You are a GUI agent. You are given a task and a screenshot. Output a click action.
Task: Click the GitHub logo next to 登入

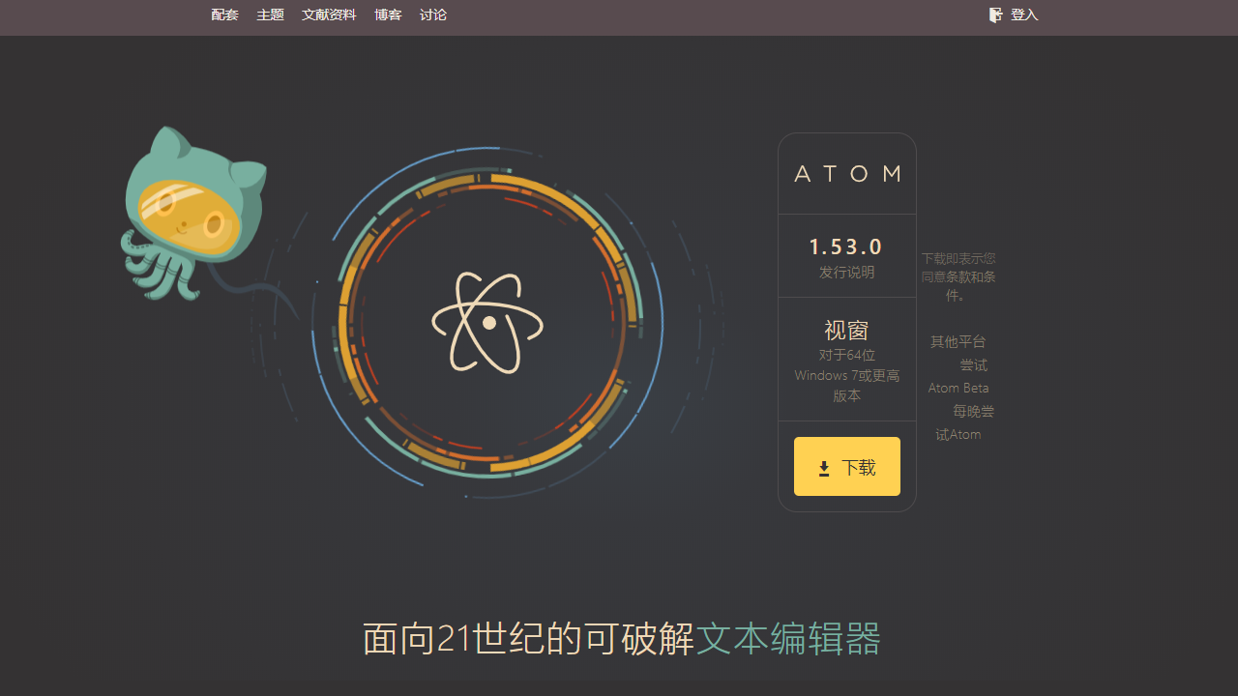click(x=995, y=14)
